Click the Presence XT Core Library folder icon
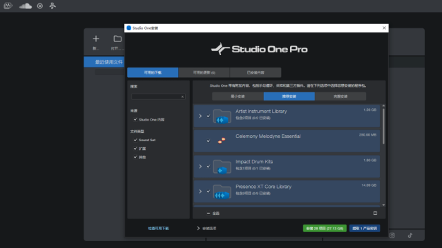Image resolution: width=442 pixels, height=248 pixels. 222,192
